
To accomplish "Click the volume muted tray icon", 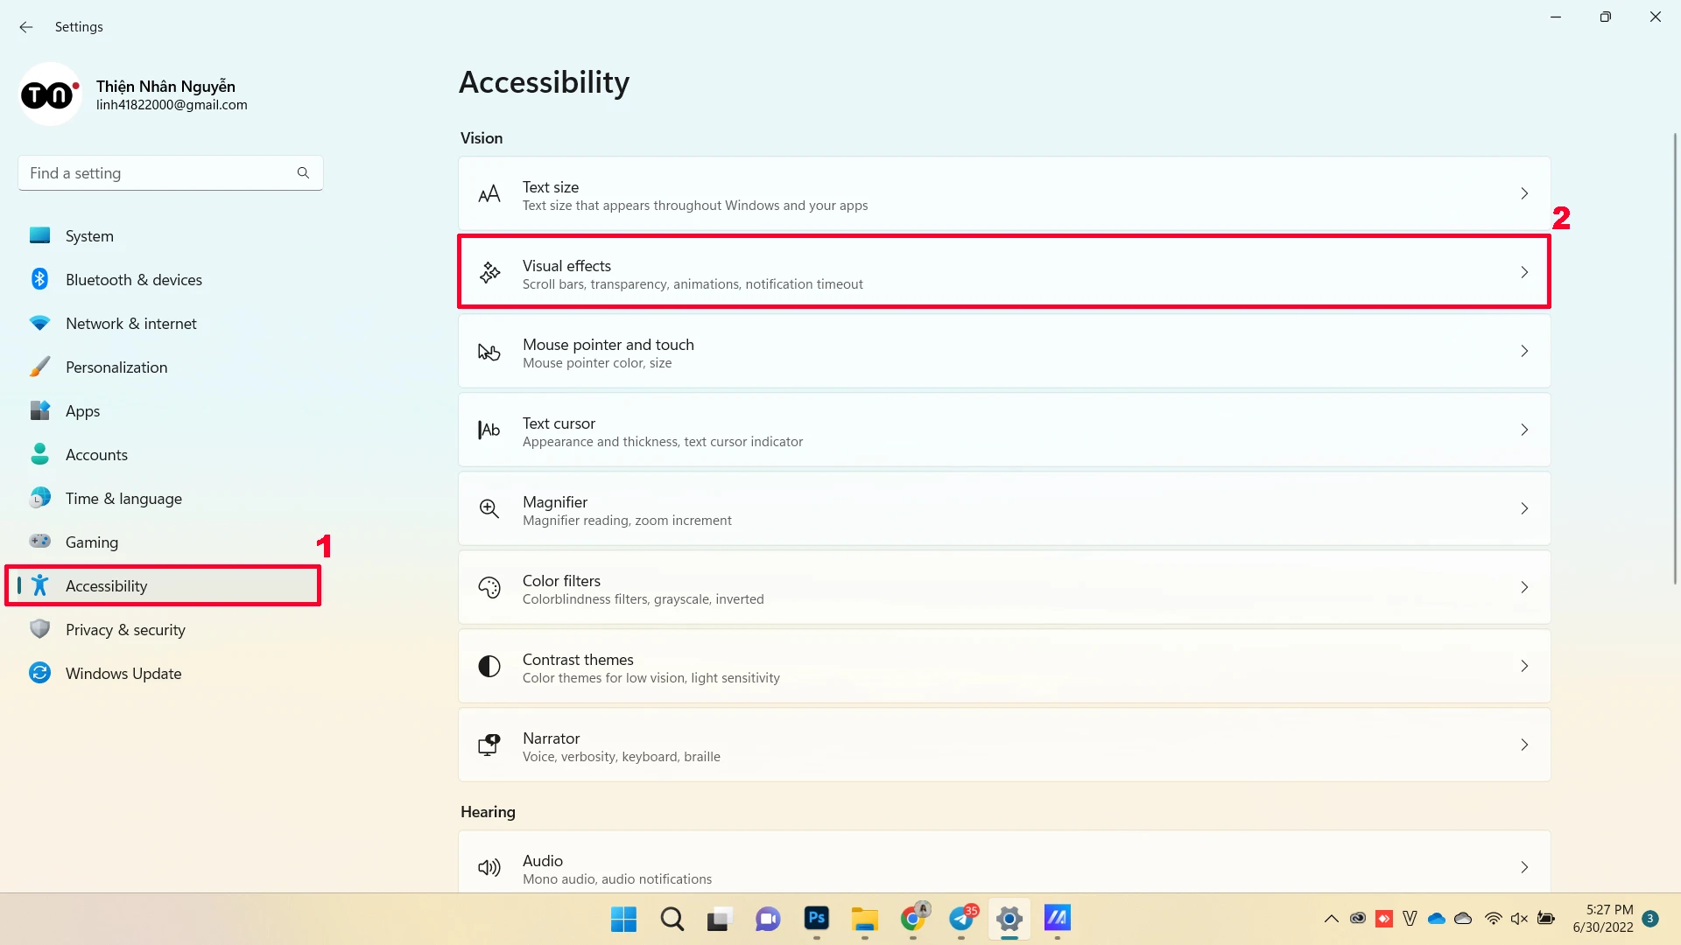I will click(1519, 919).
